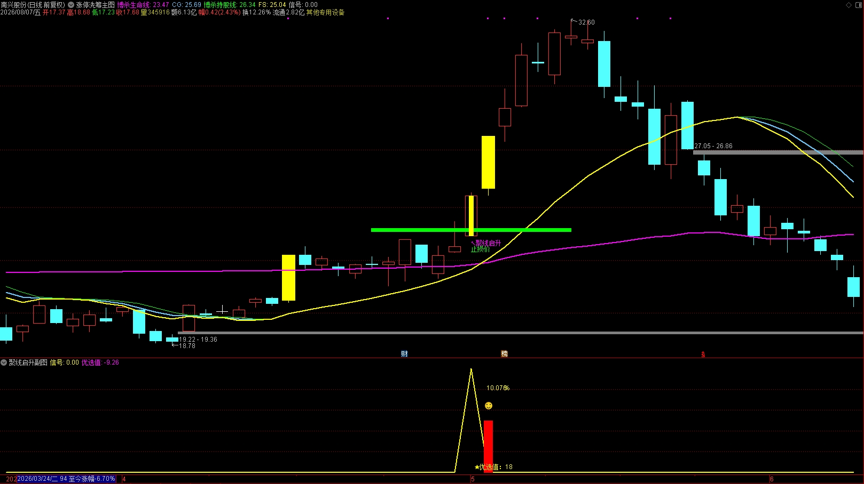The image size is (864, 484).
Task: Click the 32.60 peak price label
Action: point(586,22)
